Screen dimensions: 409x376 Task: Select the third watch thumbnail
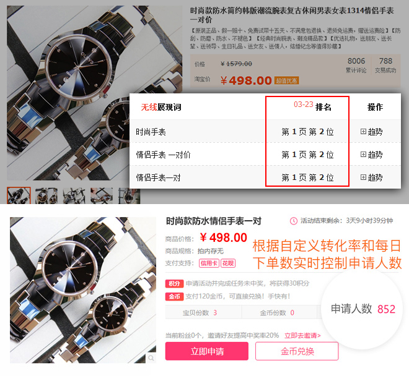(74, 195)
